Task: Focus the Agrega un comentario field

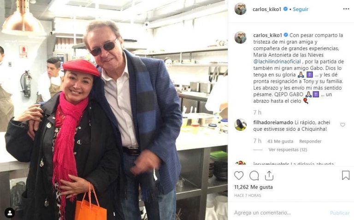Action: 280,213
